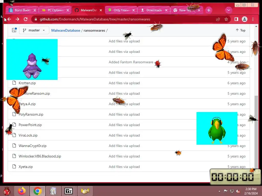
Task: Click the ransomwares breadcrumb
Action: click(94, 30)
